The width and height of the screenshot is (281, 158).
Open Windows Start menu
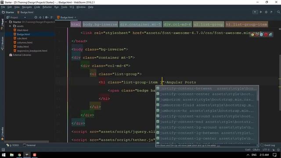(4, 155)
